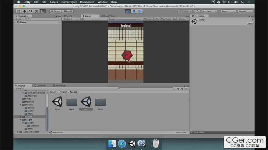This screenshot has width=268, height=150.
Task: Open the Layers dropdown
Action: click(x=228, y=11)
